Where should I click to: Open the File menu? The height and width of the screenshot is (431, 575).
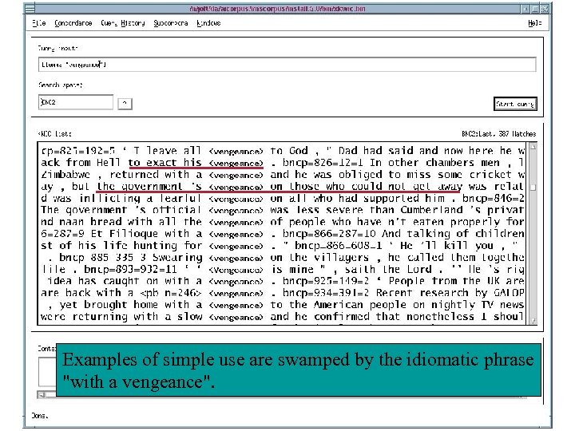pyautogui.click(x=39, y=23)
